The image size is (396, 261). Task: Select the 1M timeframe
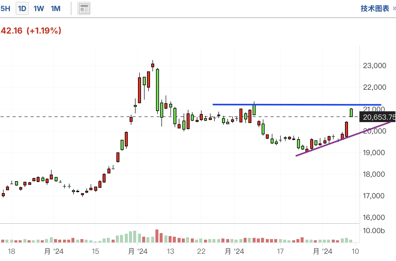click(x=55, y=8)
